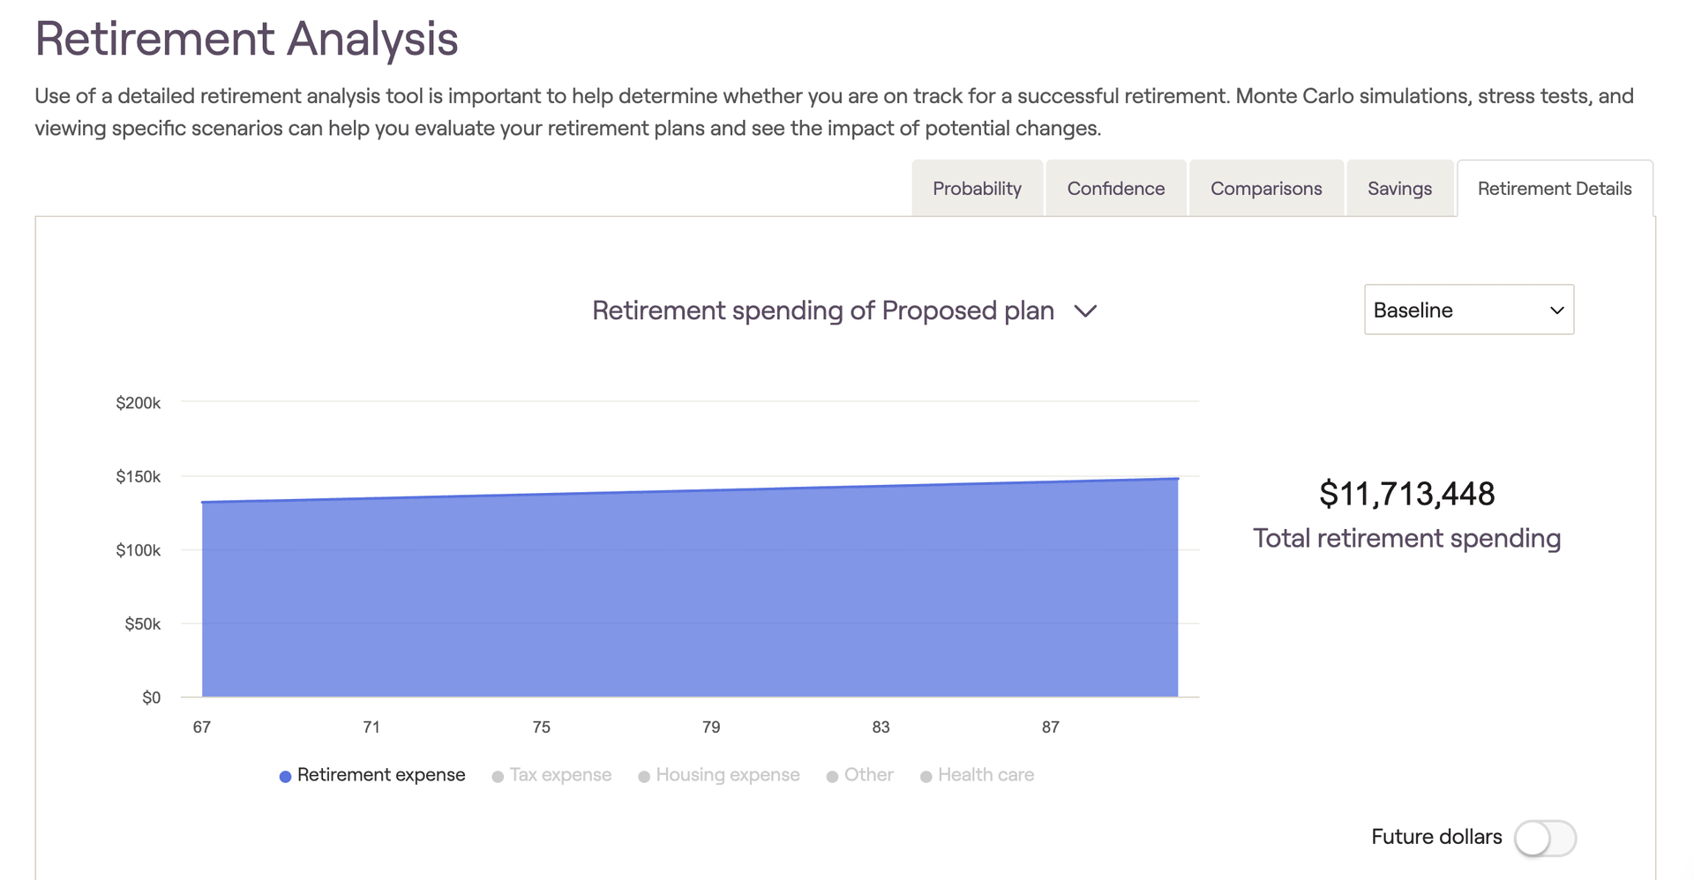Select the Retirement Details tab
Image resolution: width=1694 pixels, height=880 pixels.
click(x=1555, y=188)
